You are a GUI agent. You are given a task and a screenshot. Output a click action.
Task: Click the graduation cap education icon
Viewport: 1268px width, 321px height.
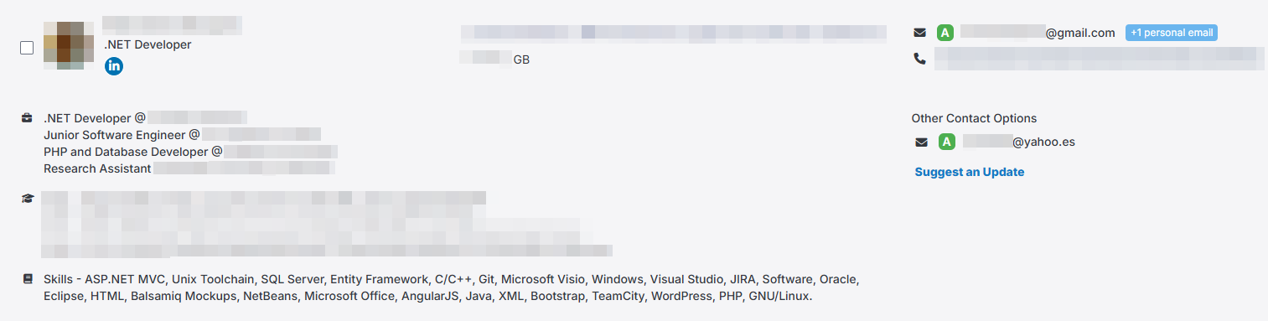(x=27, y=198)
